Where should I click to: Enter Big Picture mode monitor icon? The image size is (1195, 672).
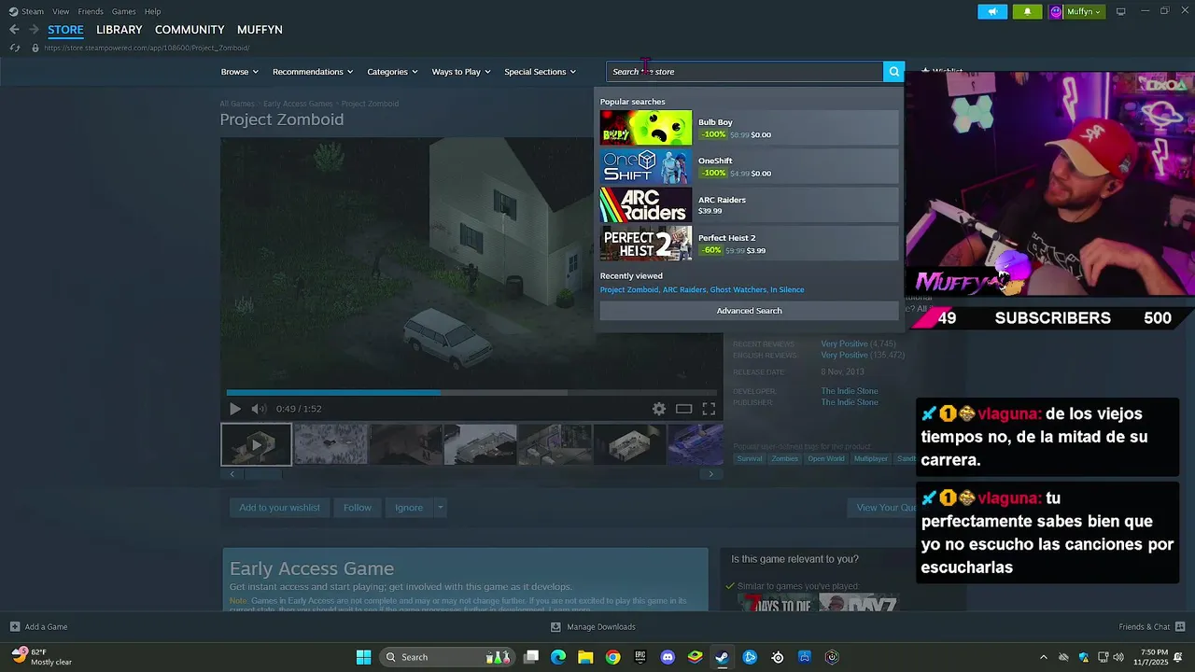tap(1121, 11)
